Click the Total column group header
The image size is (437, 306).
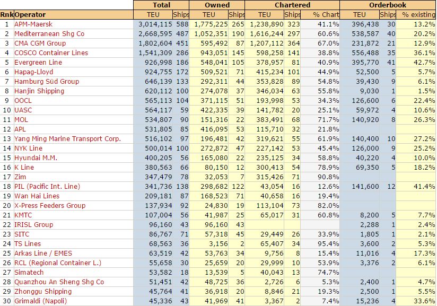pyautogui.click(x=161, y=5)
